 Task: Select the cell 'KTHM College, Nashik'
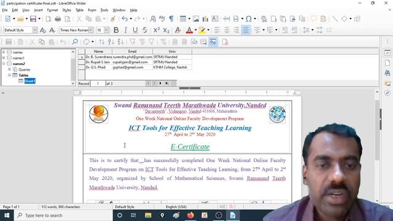(x=172, y=67)
